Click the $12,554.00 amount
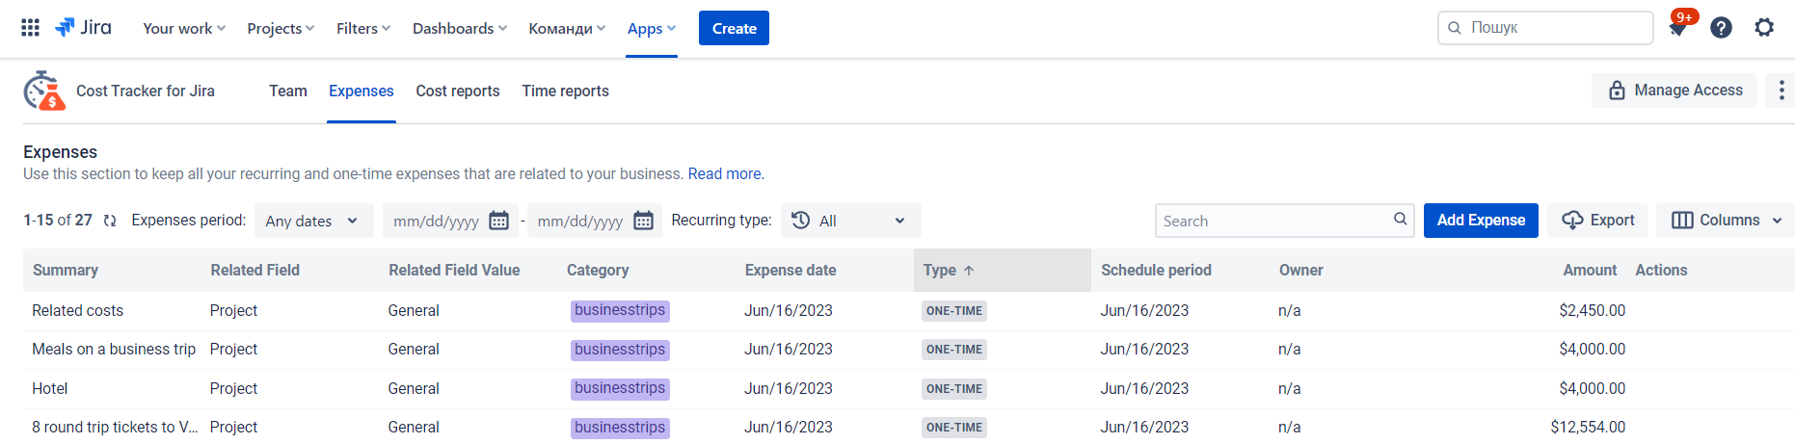 pyautogui.click(x=1588, y=428)
